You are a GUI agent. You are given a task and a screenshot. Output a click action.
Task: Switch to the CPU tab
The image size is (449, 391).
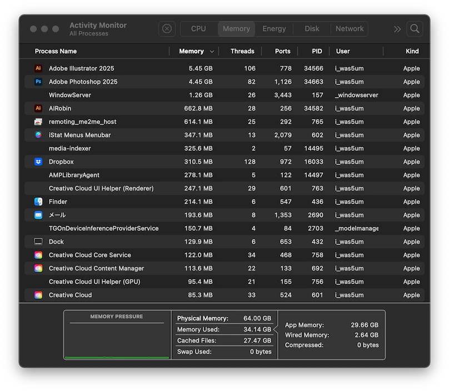pyautogui.click(x=198, y=29)
